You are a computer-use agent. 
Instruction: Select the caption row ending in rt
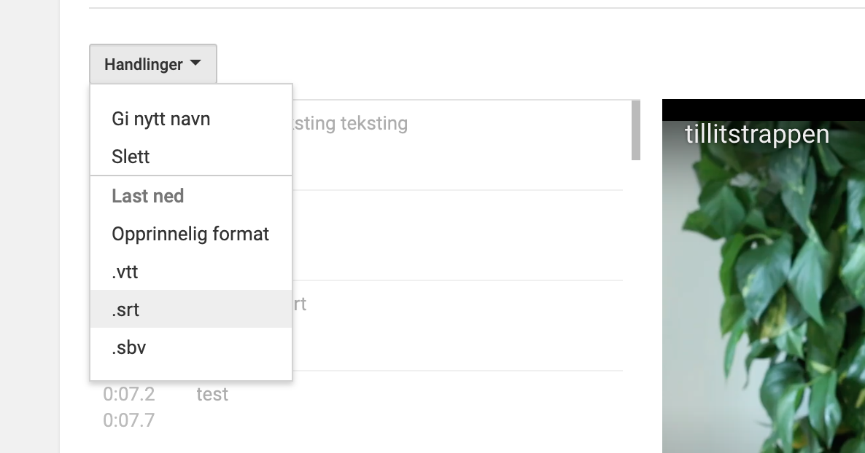click(458, 325)
